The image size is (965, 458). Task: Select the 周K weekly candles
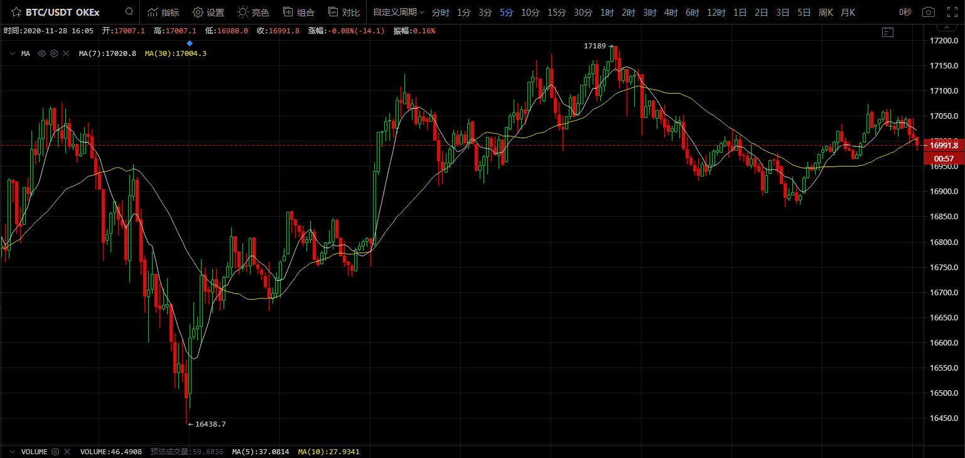tap(826, 12)
